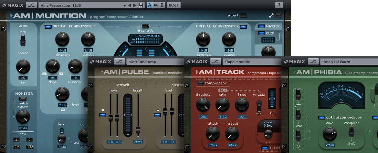This screenshot has width=378, height=153.
Task: Toggle the compressor LED in AM|Track
Action: 200,83
